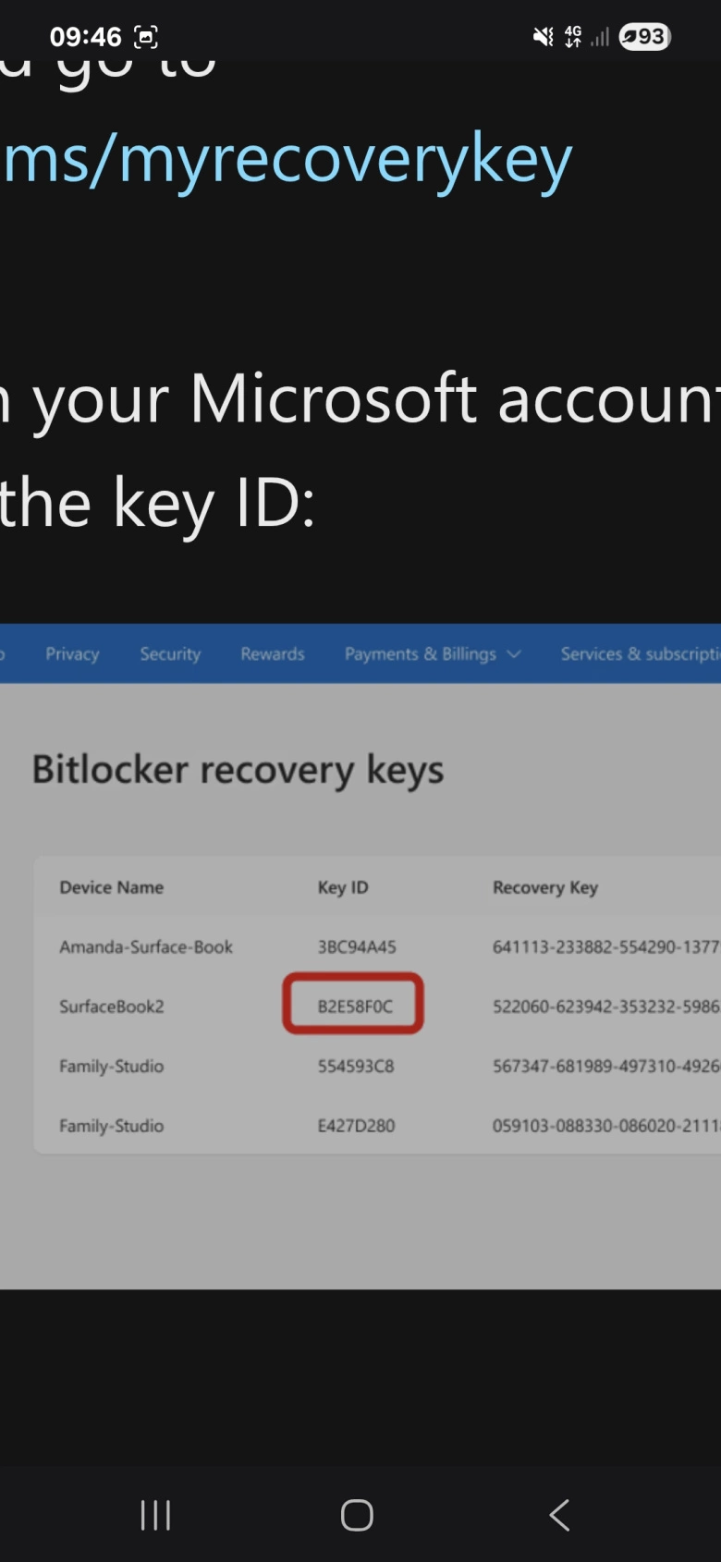Expand the Payments & Billings chevron
The image size is (721, 1562).
[514, 654]
